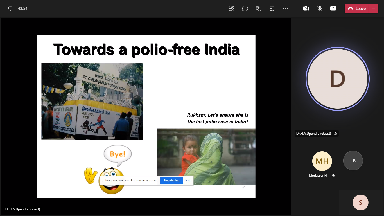Screen dimensions: 384x216
Task: Click Dr.H.A.Upendra's large D avatar
Action: click(337, 79)
